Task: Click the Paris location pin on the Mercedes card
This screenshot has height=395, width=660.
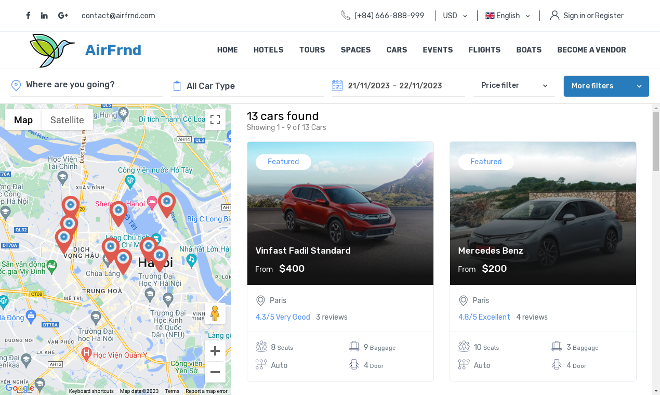Action: point(464,301)
